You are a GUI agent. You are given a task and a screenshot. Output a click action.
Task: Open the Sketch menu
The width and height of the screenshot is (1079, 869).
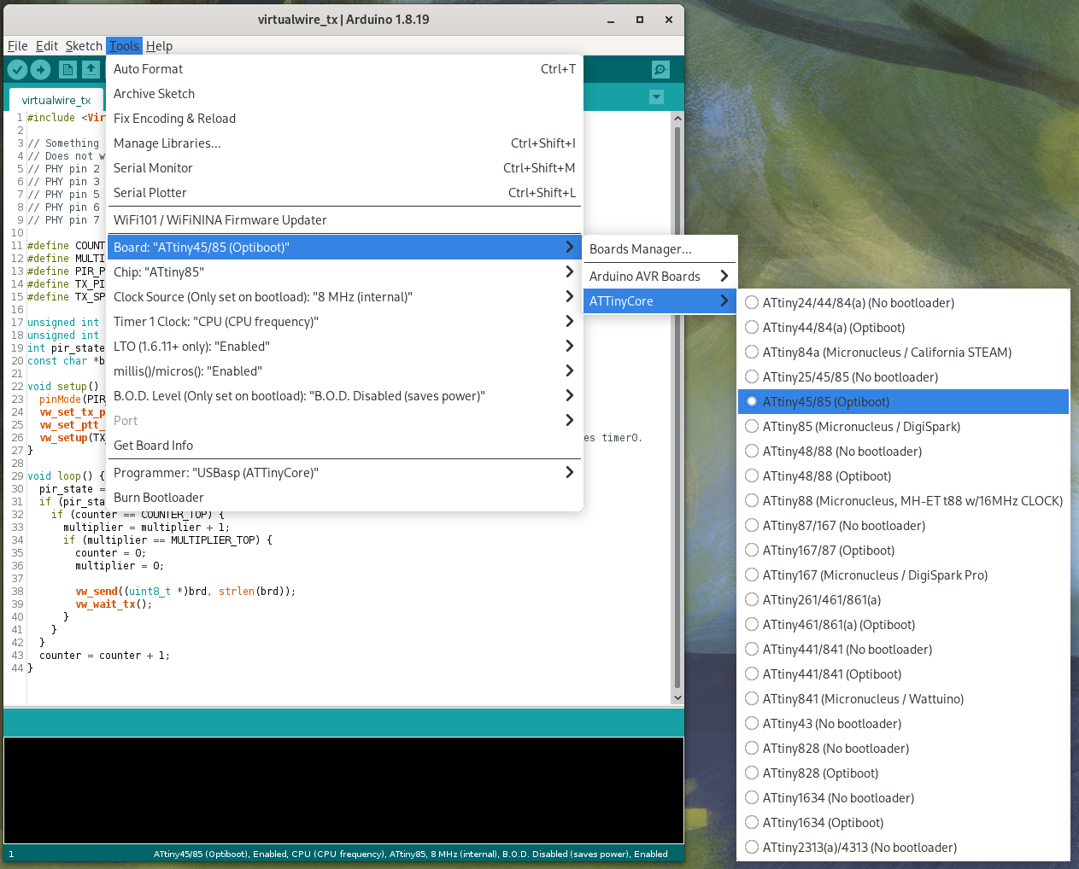pyautogui.click(x=84, y=46)
